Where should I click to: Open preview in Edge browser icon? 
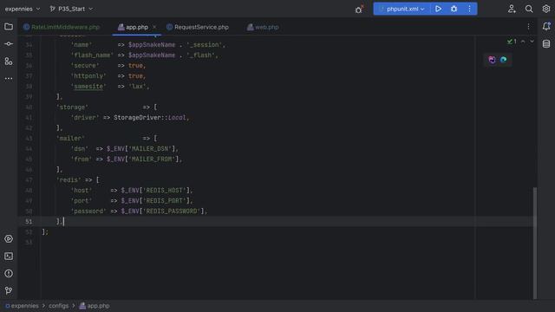coord(503,60)
